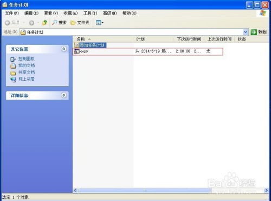Open the address bar dropdown arrow

pos(246,32)
